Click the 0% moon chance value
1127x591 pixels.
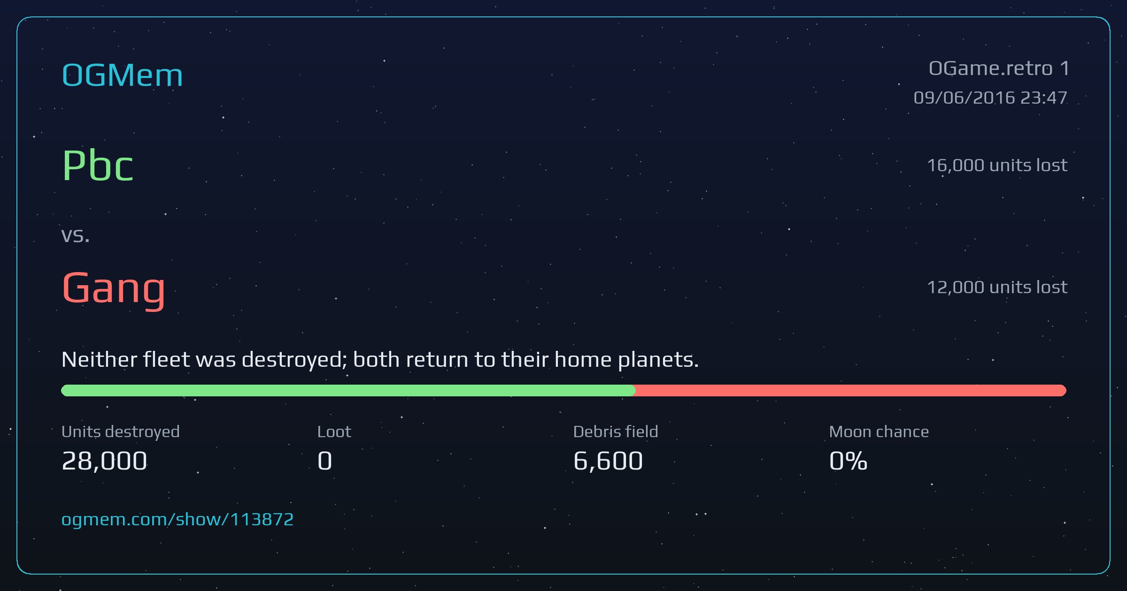[848, 461]
